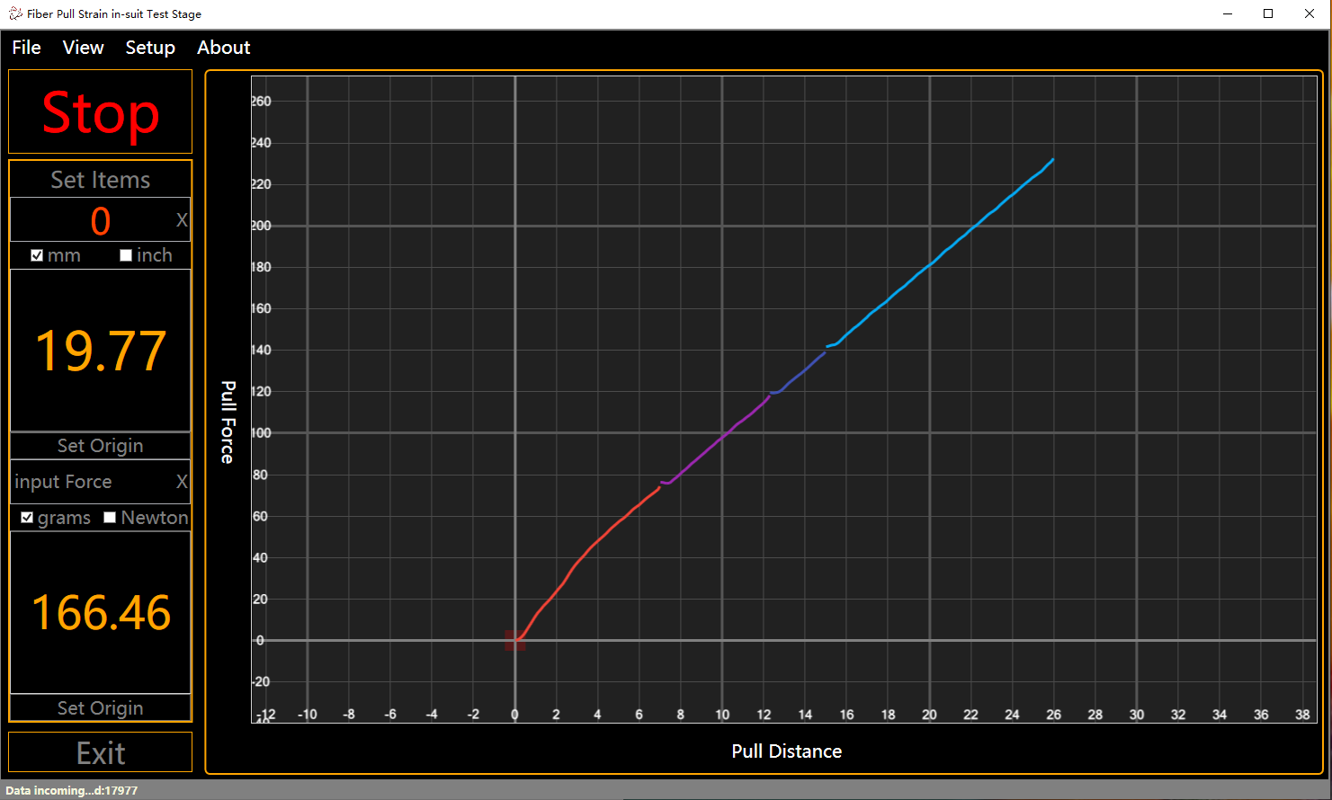Click the Pull Distance axis title

787,751
